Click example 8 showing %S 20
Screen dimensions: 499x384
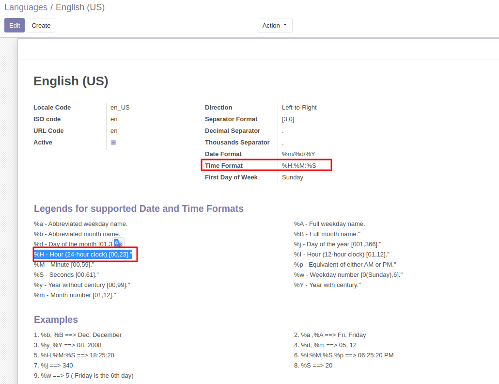coord(313,366)
